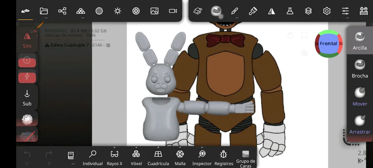This screenshot has width=373, height=168.
Task: Toggle the Inspector
Action: pyautogui.click(x=202, y=158)
